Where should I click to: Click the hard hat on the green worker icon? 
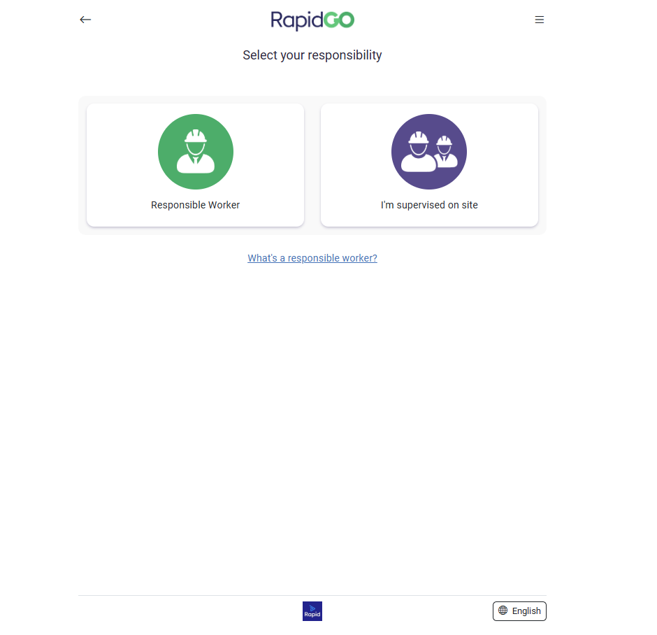tap(196, 136)
